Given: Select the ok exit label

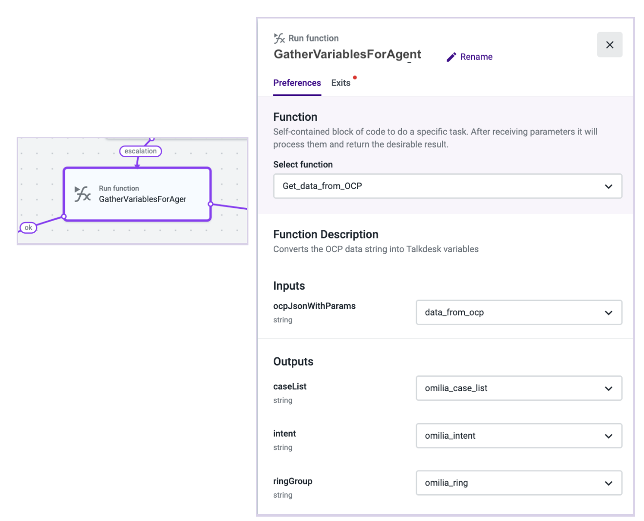Looking at the screenshot, I should 28,227.
